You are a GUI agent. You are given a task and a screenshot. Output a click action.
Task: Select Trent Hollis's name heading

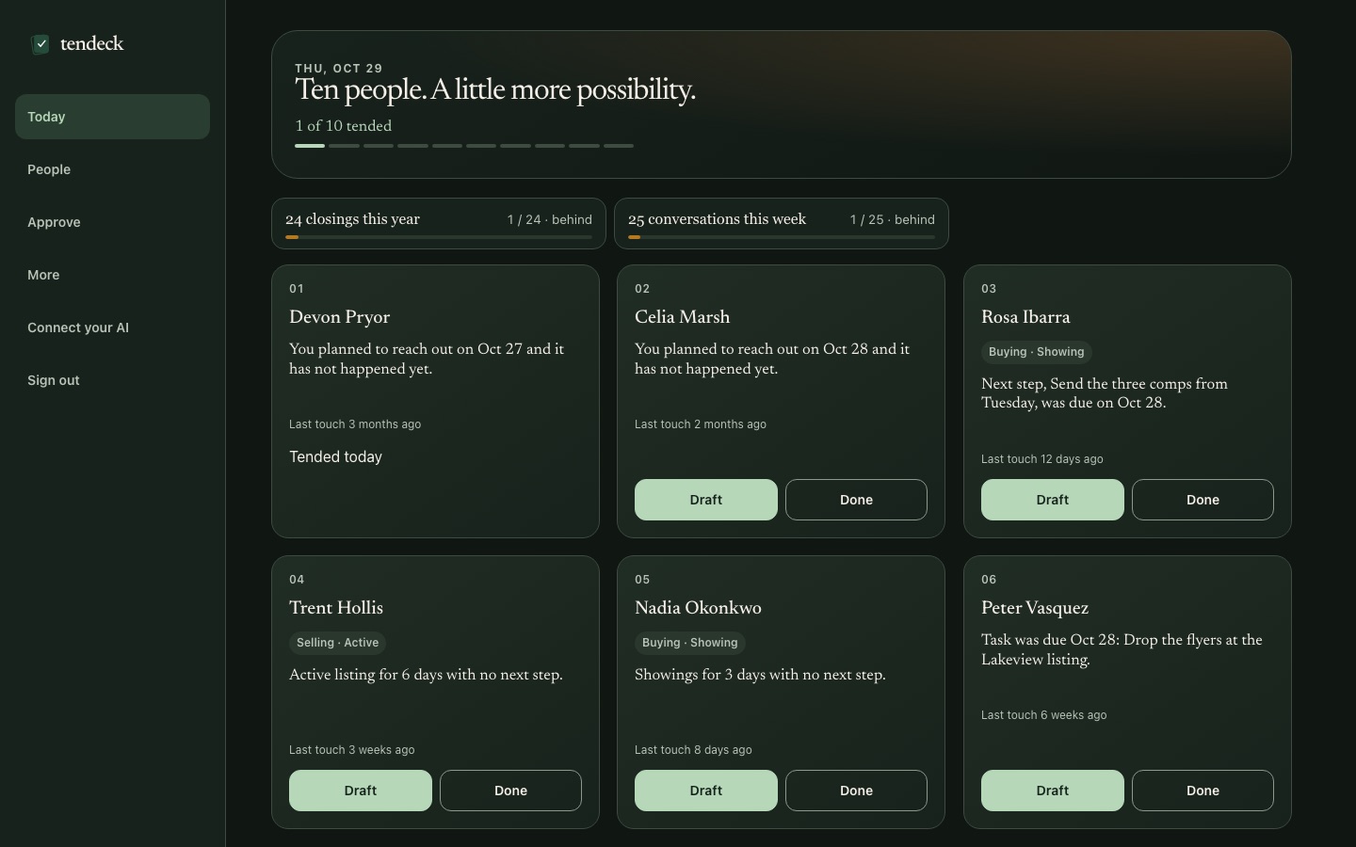tap(336, 608)
